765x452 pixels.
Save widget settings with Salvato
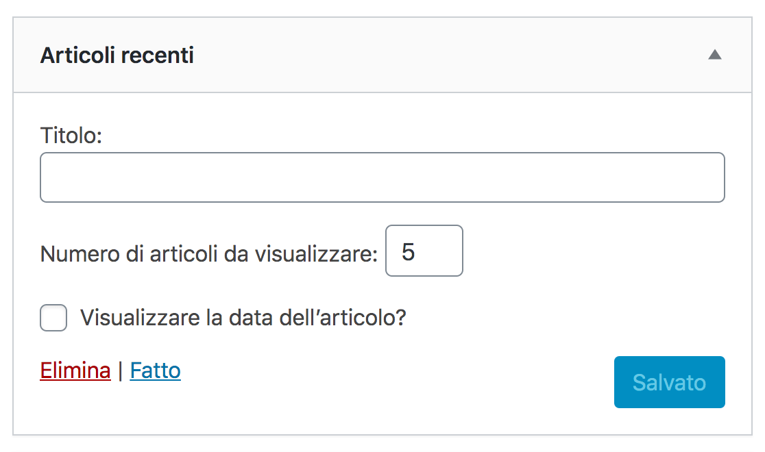click(x=669, y=382)
